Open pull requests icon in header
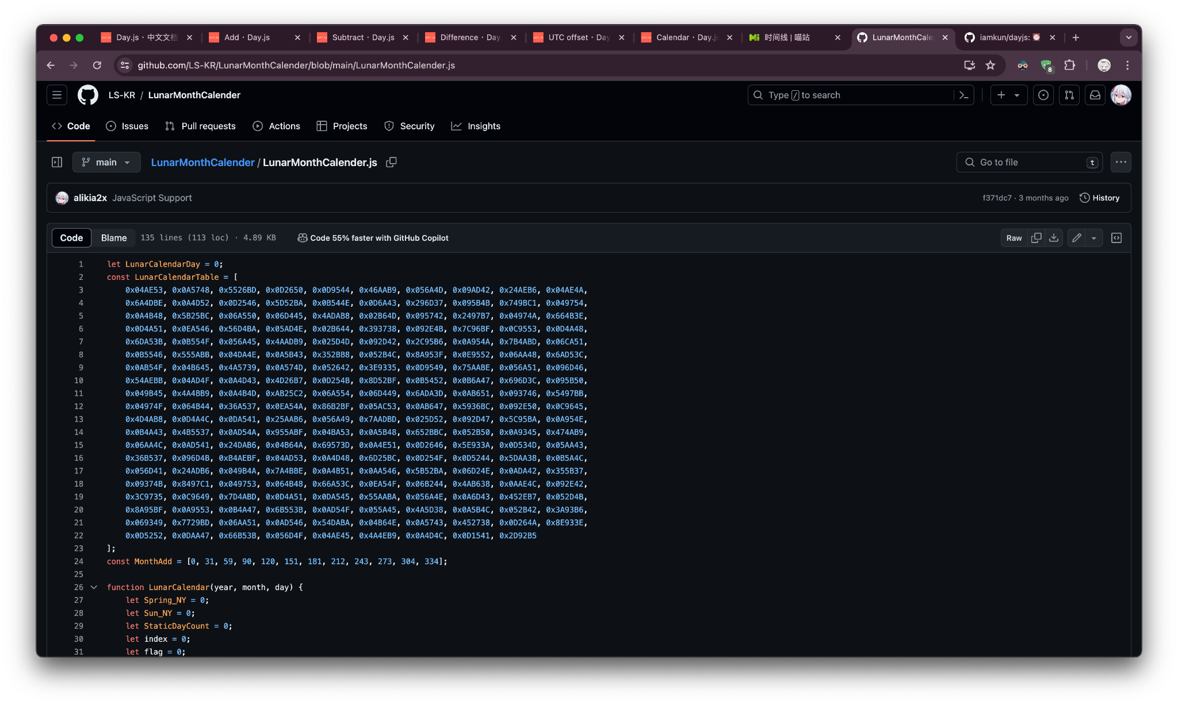This screenshot has width=1178, height=705. click(x=1069, y=95)
